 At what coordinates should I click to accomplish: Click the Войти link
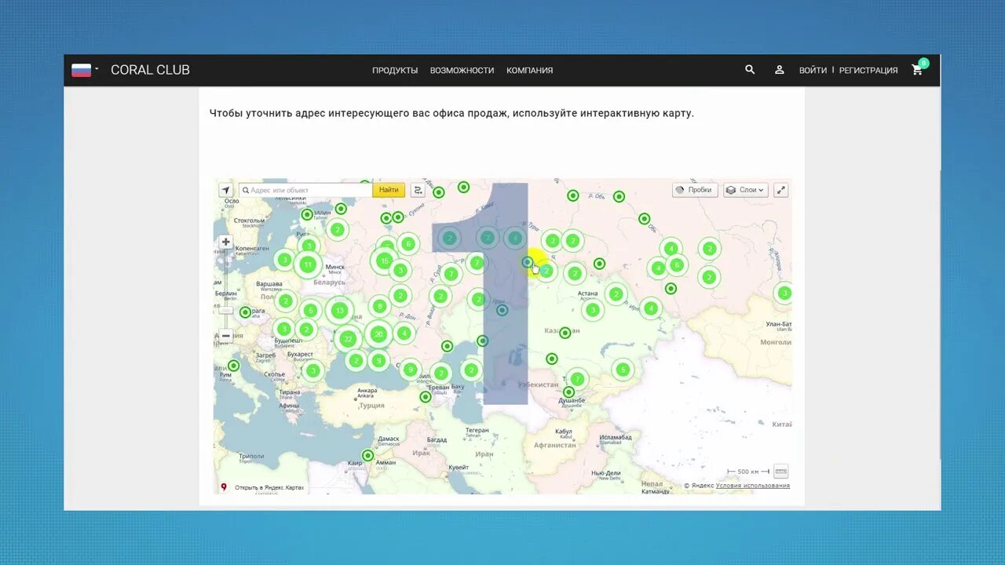coord(813,70)
